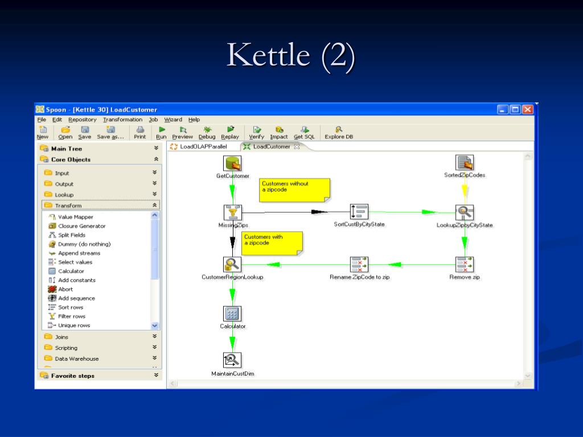Select Filter rows in Transform list

tap(72, 316)
